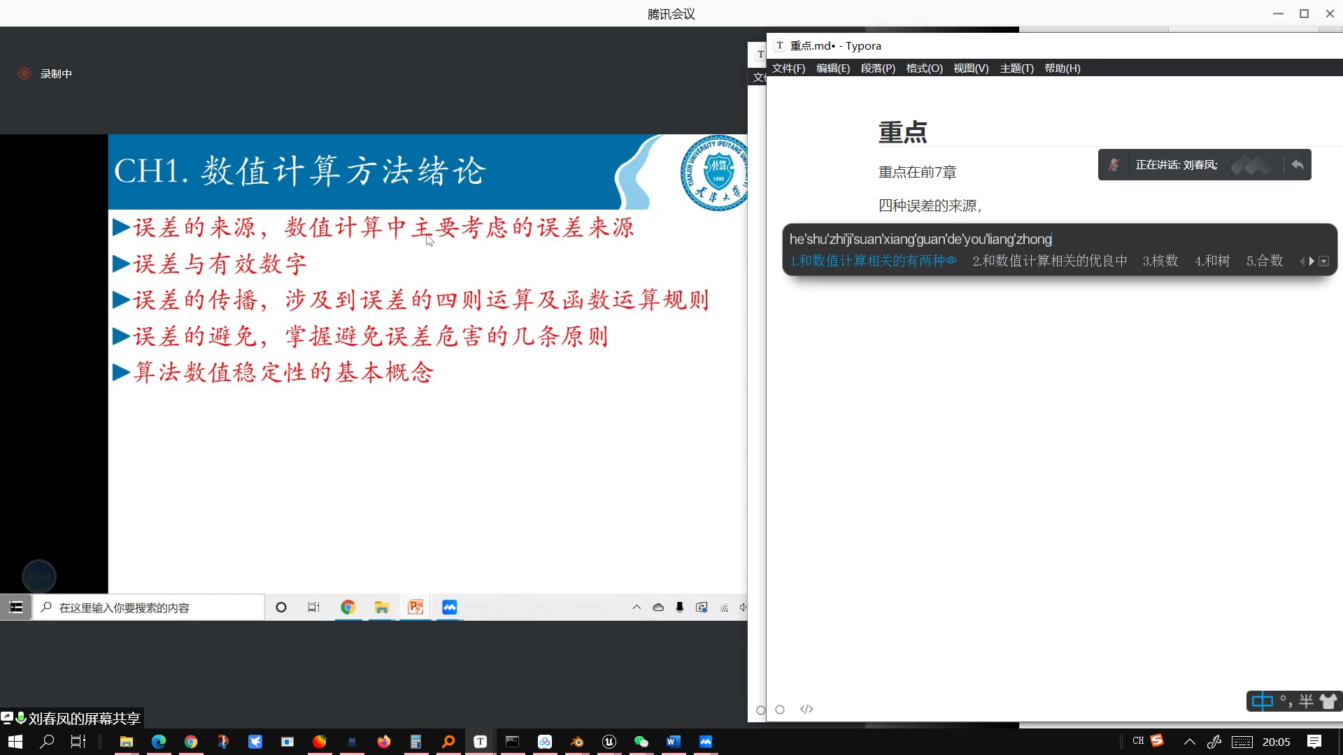Click the recording indicator dot
This screenshot has height=755, width=1343.
click(25, 73)
